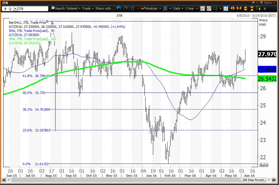Click the blue chart properties window icon
Viewport: 279px width, 185px height.
226,8
